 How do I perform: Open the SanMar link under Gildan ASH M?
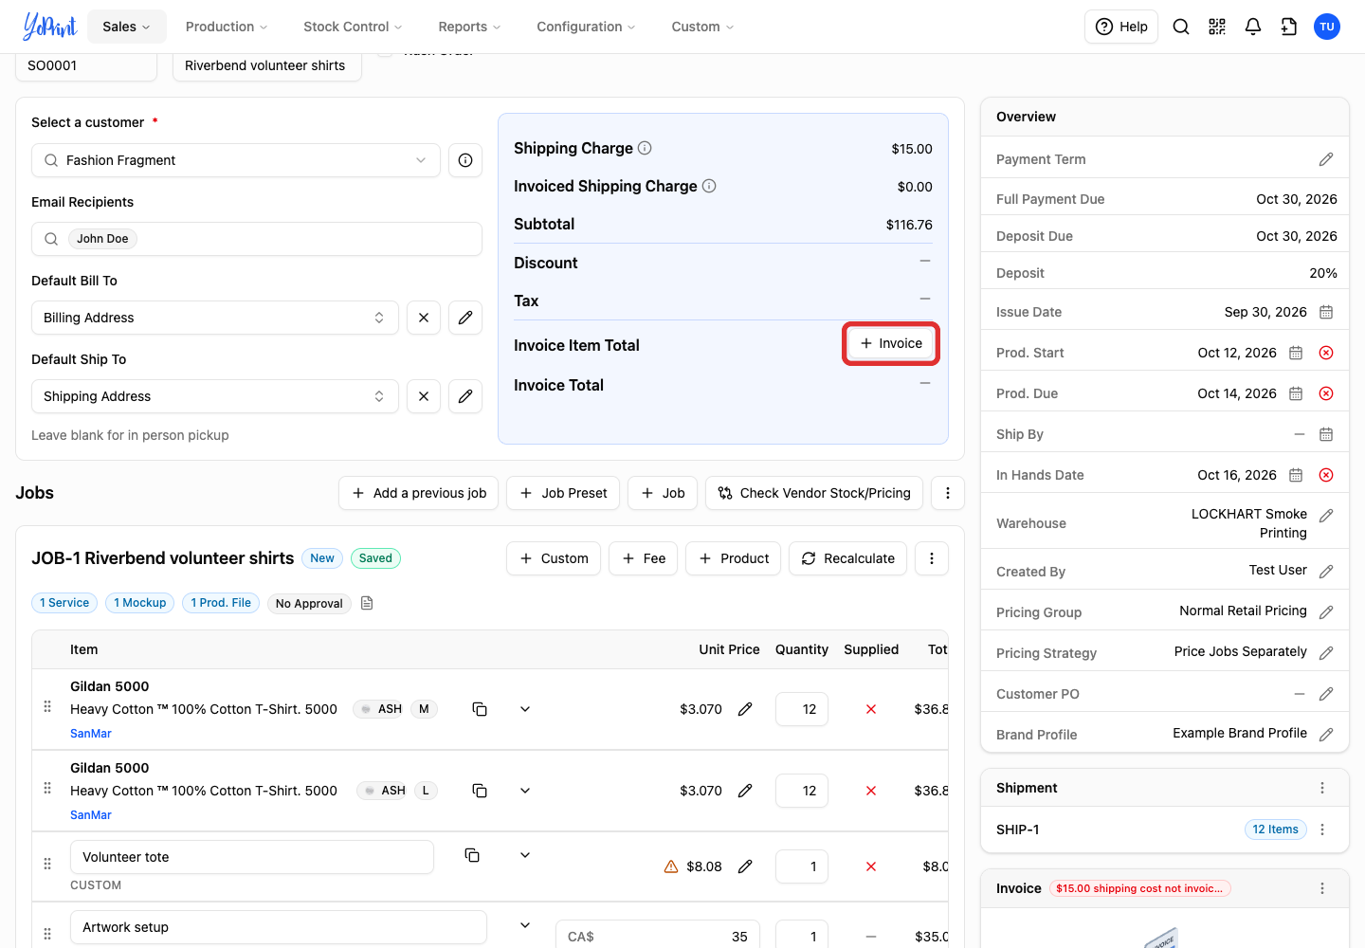click(91, 734)
